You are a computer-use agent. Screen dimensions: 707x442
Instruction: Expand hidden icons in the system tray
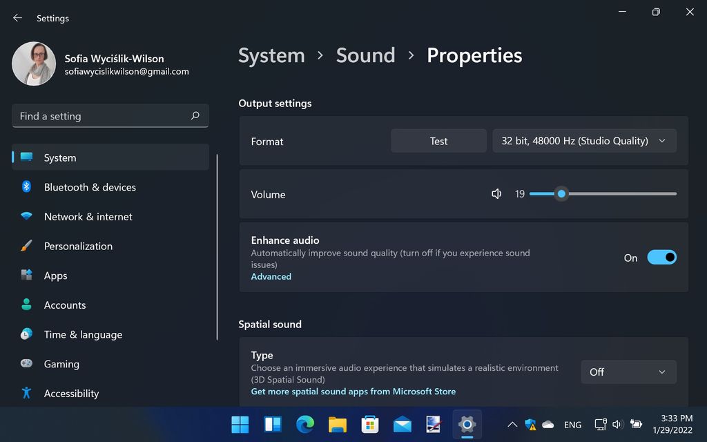point(512,425)
